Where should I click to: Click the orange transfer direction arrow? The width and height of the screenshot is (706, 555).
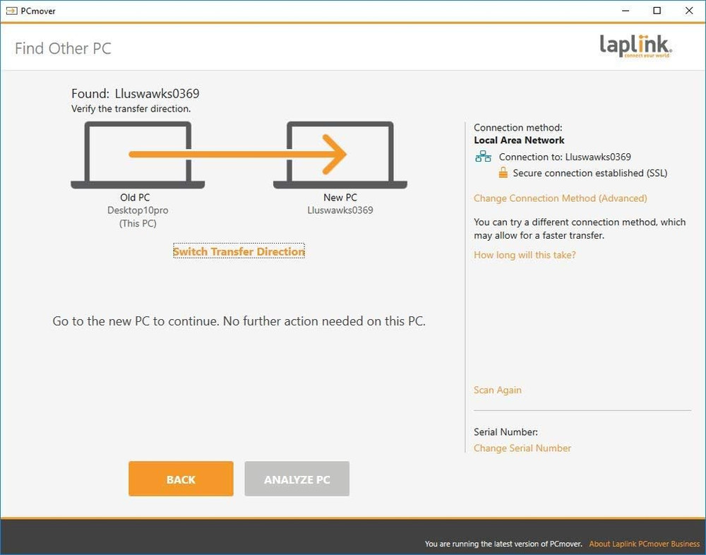(238, 154)
